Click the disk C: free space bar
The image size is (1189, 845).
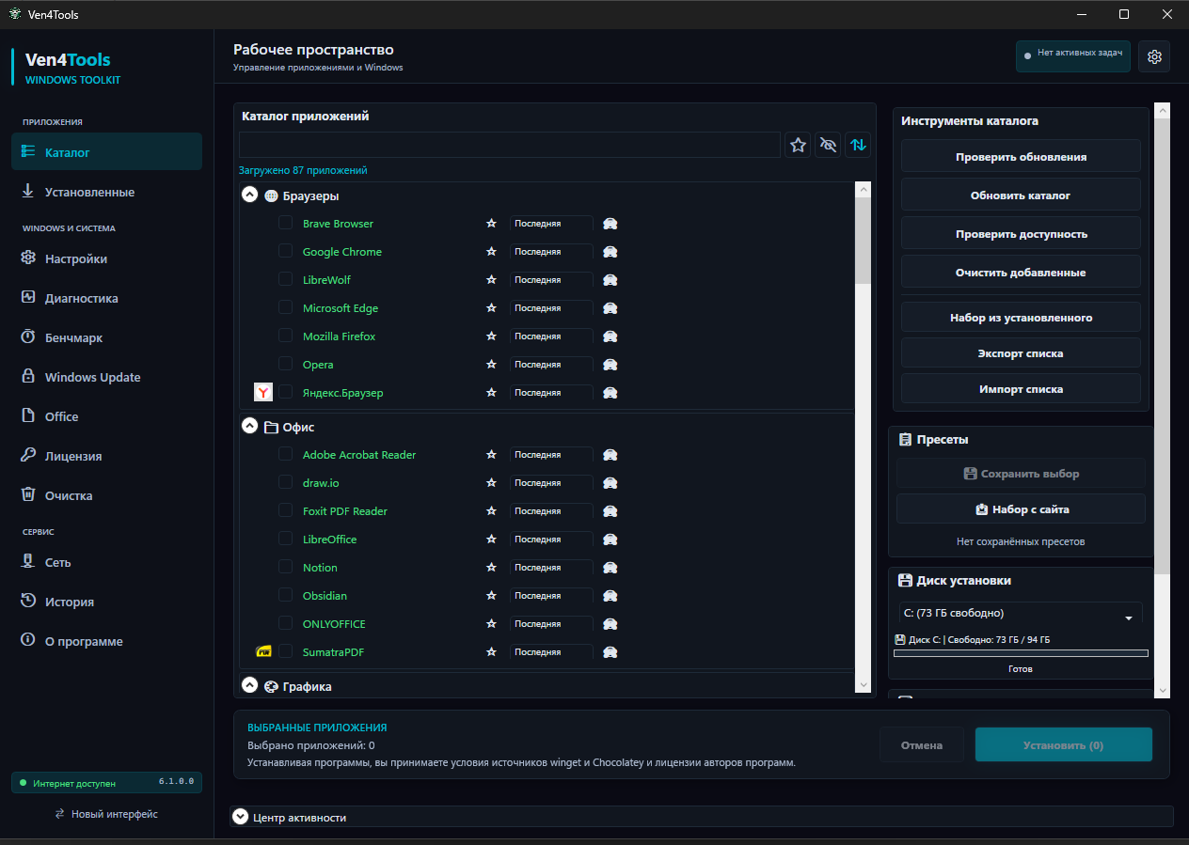(x=1021, y=653)
